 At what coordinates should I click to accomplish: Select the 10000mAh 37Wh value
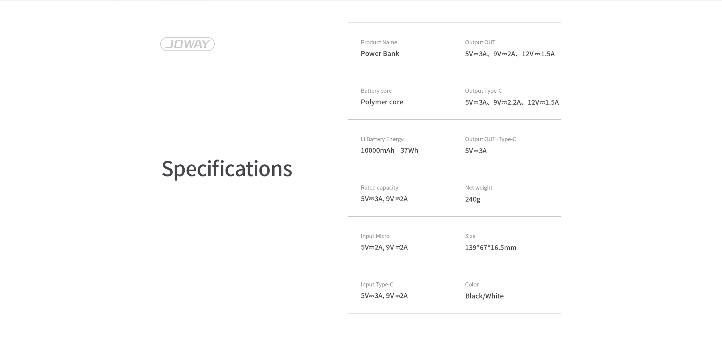point(389,150)
